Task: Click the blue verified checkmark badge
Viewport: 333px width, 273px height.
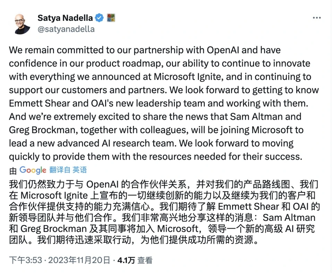Action: point(100,17)
